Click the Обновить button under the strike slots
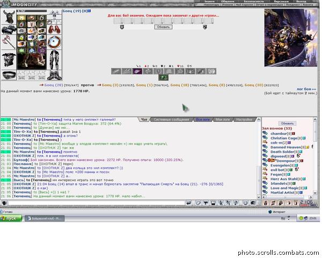This screenshot has width=322, height=258. pos(163,27)
